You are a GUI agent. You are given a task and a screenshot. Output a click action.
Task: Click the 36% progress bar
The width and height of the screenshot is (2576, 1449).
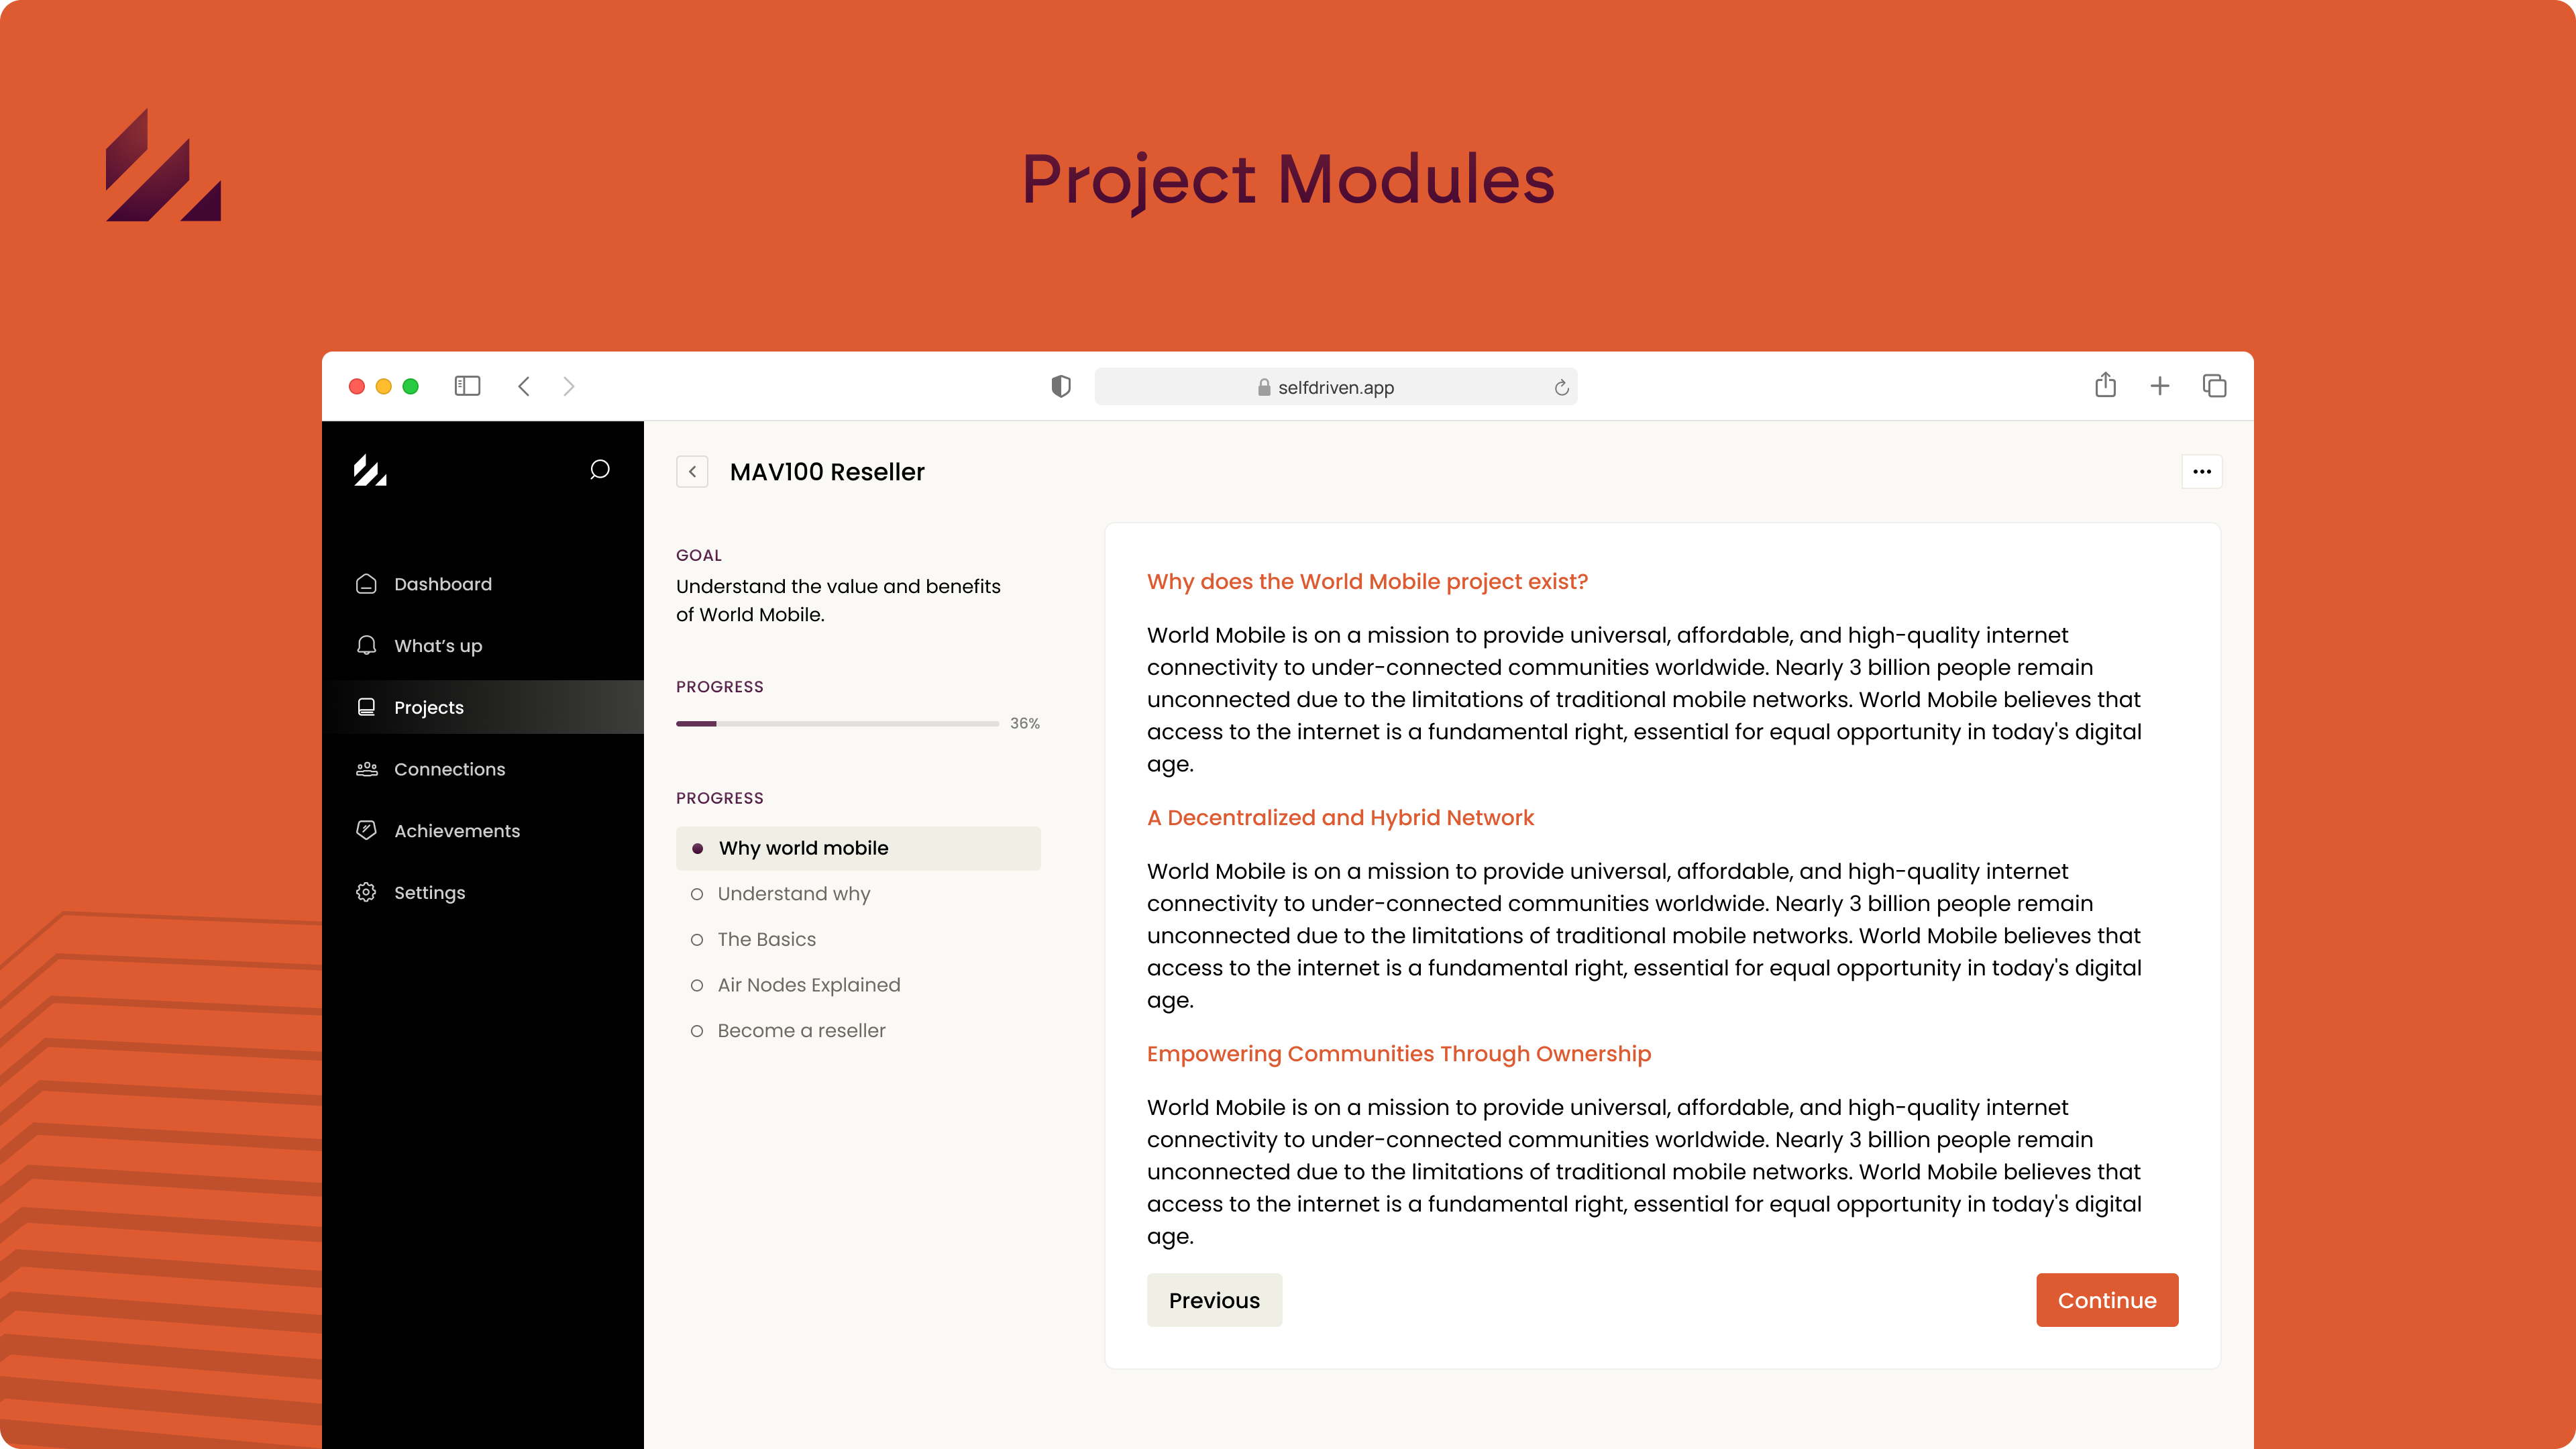(x=837, y=724)
